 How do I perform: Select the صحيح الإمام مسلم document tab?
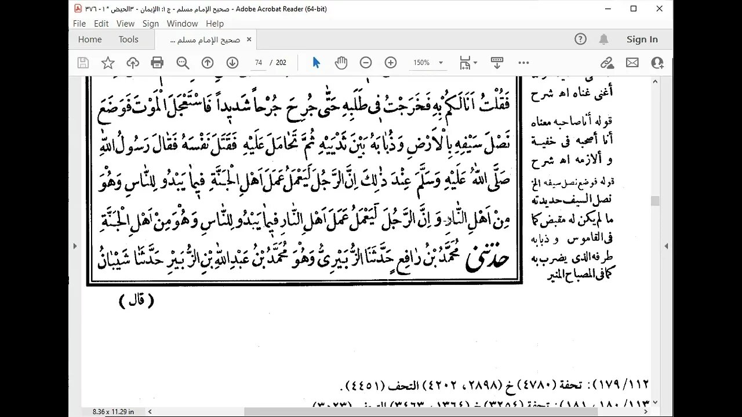click(205, 39)
